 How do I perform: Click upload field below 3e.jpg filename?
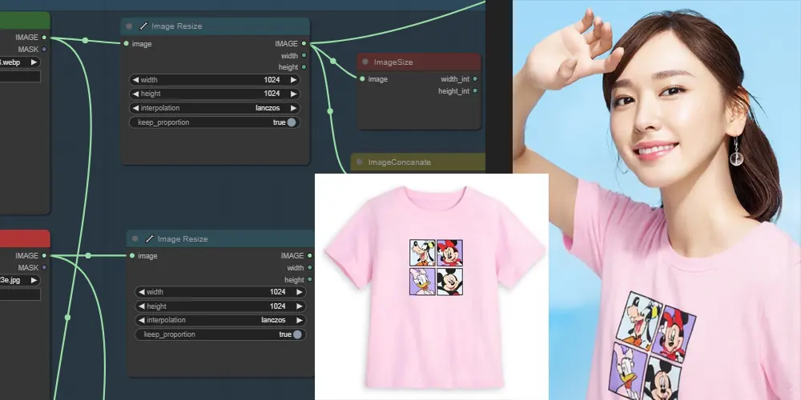[x=20, y=294]
